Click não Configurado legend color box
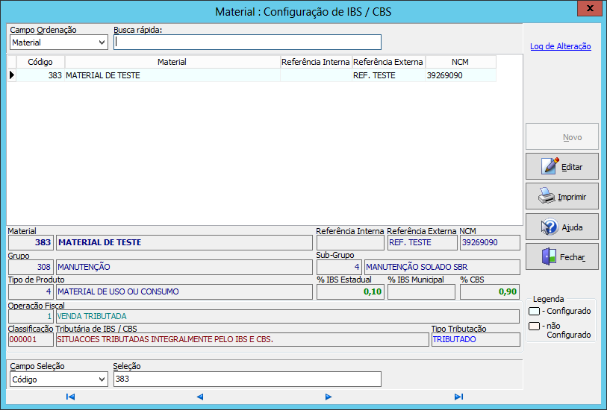Viewport: 607px width, 410px height. (534, 326)
